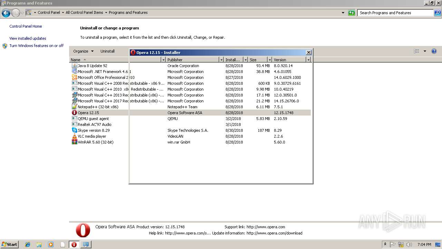
Task: Click version 12.15.1748 in the list
Action: pos(284,113)
